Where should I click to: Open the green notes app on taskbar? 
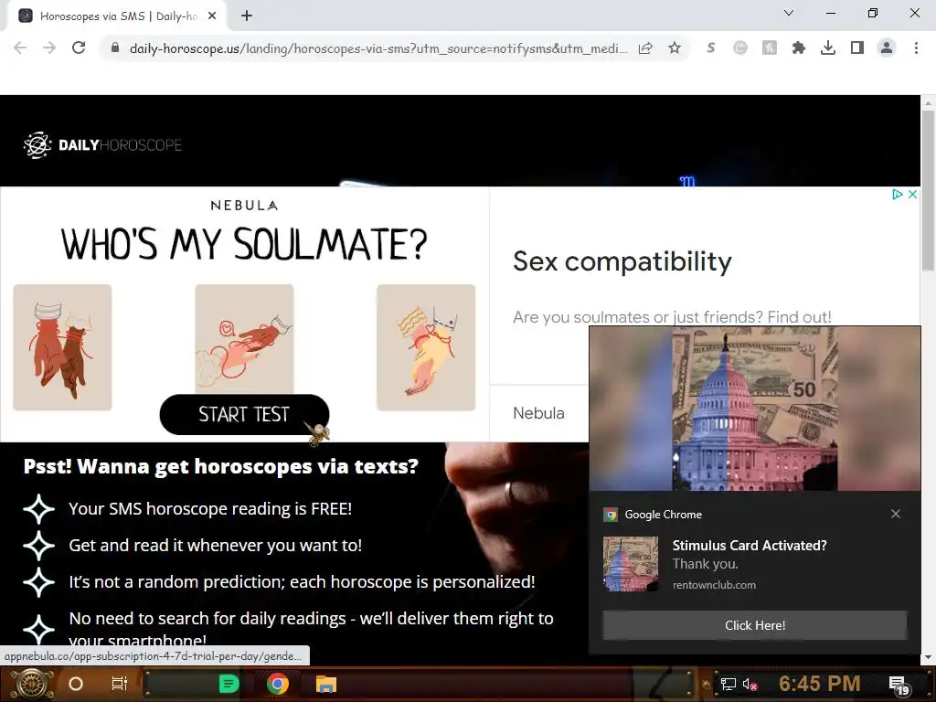click(229, 684)
